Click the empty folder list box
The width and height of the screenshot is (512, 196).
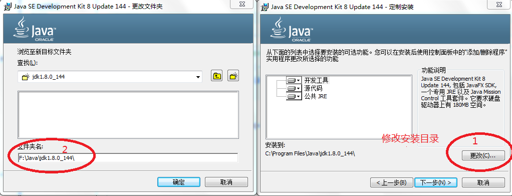(128, 115)
